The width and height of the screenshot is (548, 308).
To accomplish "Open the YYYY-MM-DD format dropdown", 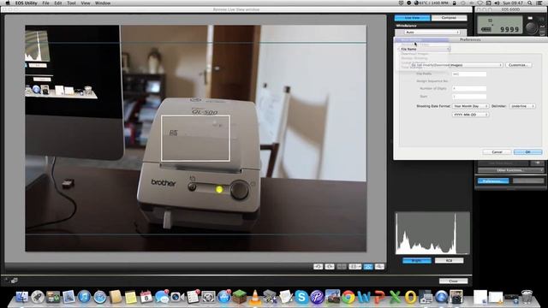I will (470, 115).
